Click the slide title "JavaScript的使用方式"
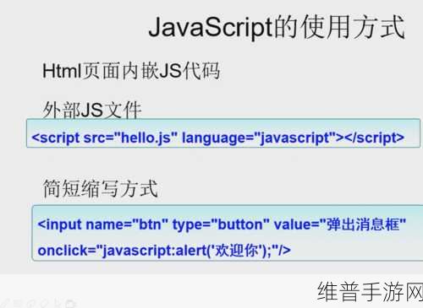The height and width of the screenshot is (308, 423). (x=277, y=27)
